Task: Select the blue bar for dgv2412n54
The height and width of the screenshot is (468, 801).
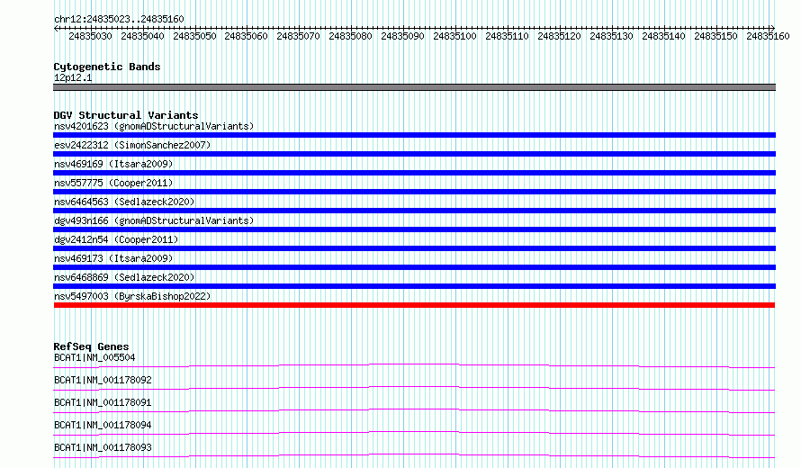Action: [x=414, y=248]
